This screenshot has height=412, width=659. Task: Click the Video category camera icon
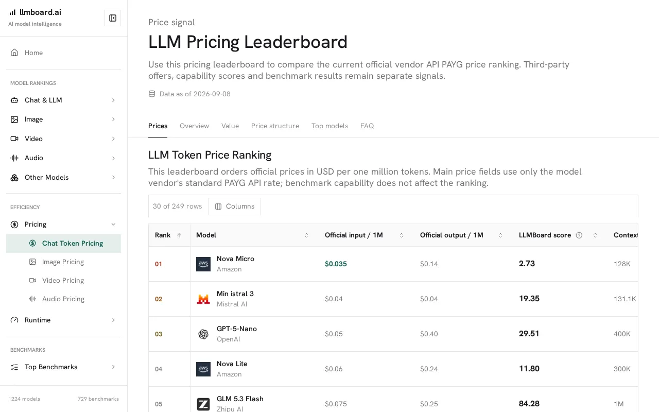tap(14, 139)
